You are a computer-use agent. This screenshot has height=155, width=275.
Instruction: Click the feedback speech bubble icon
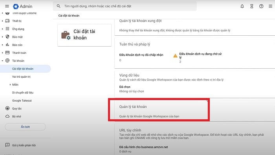[7, 145]
